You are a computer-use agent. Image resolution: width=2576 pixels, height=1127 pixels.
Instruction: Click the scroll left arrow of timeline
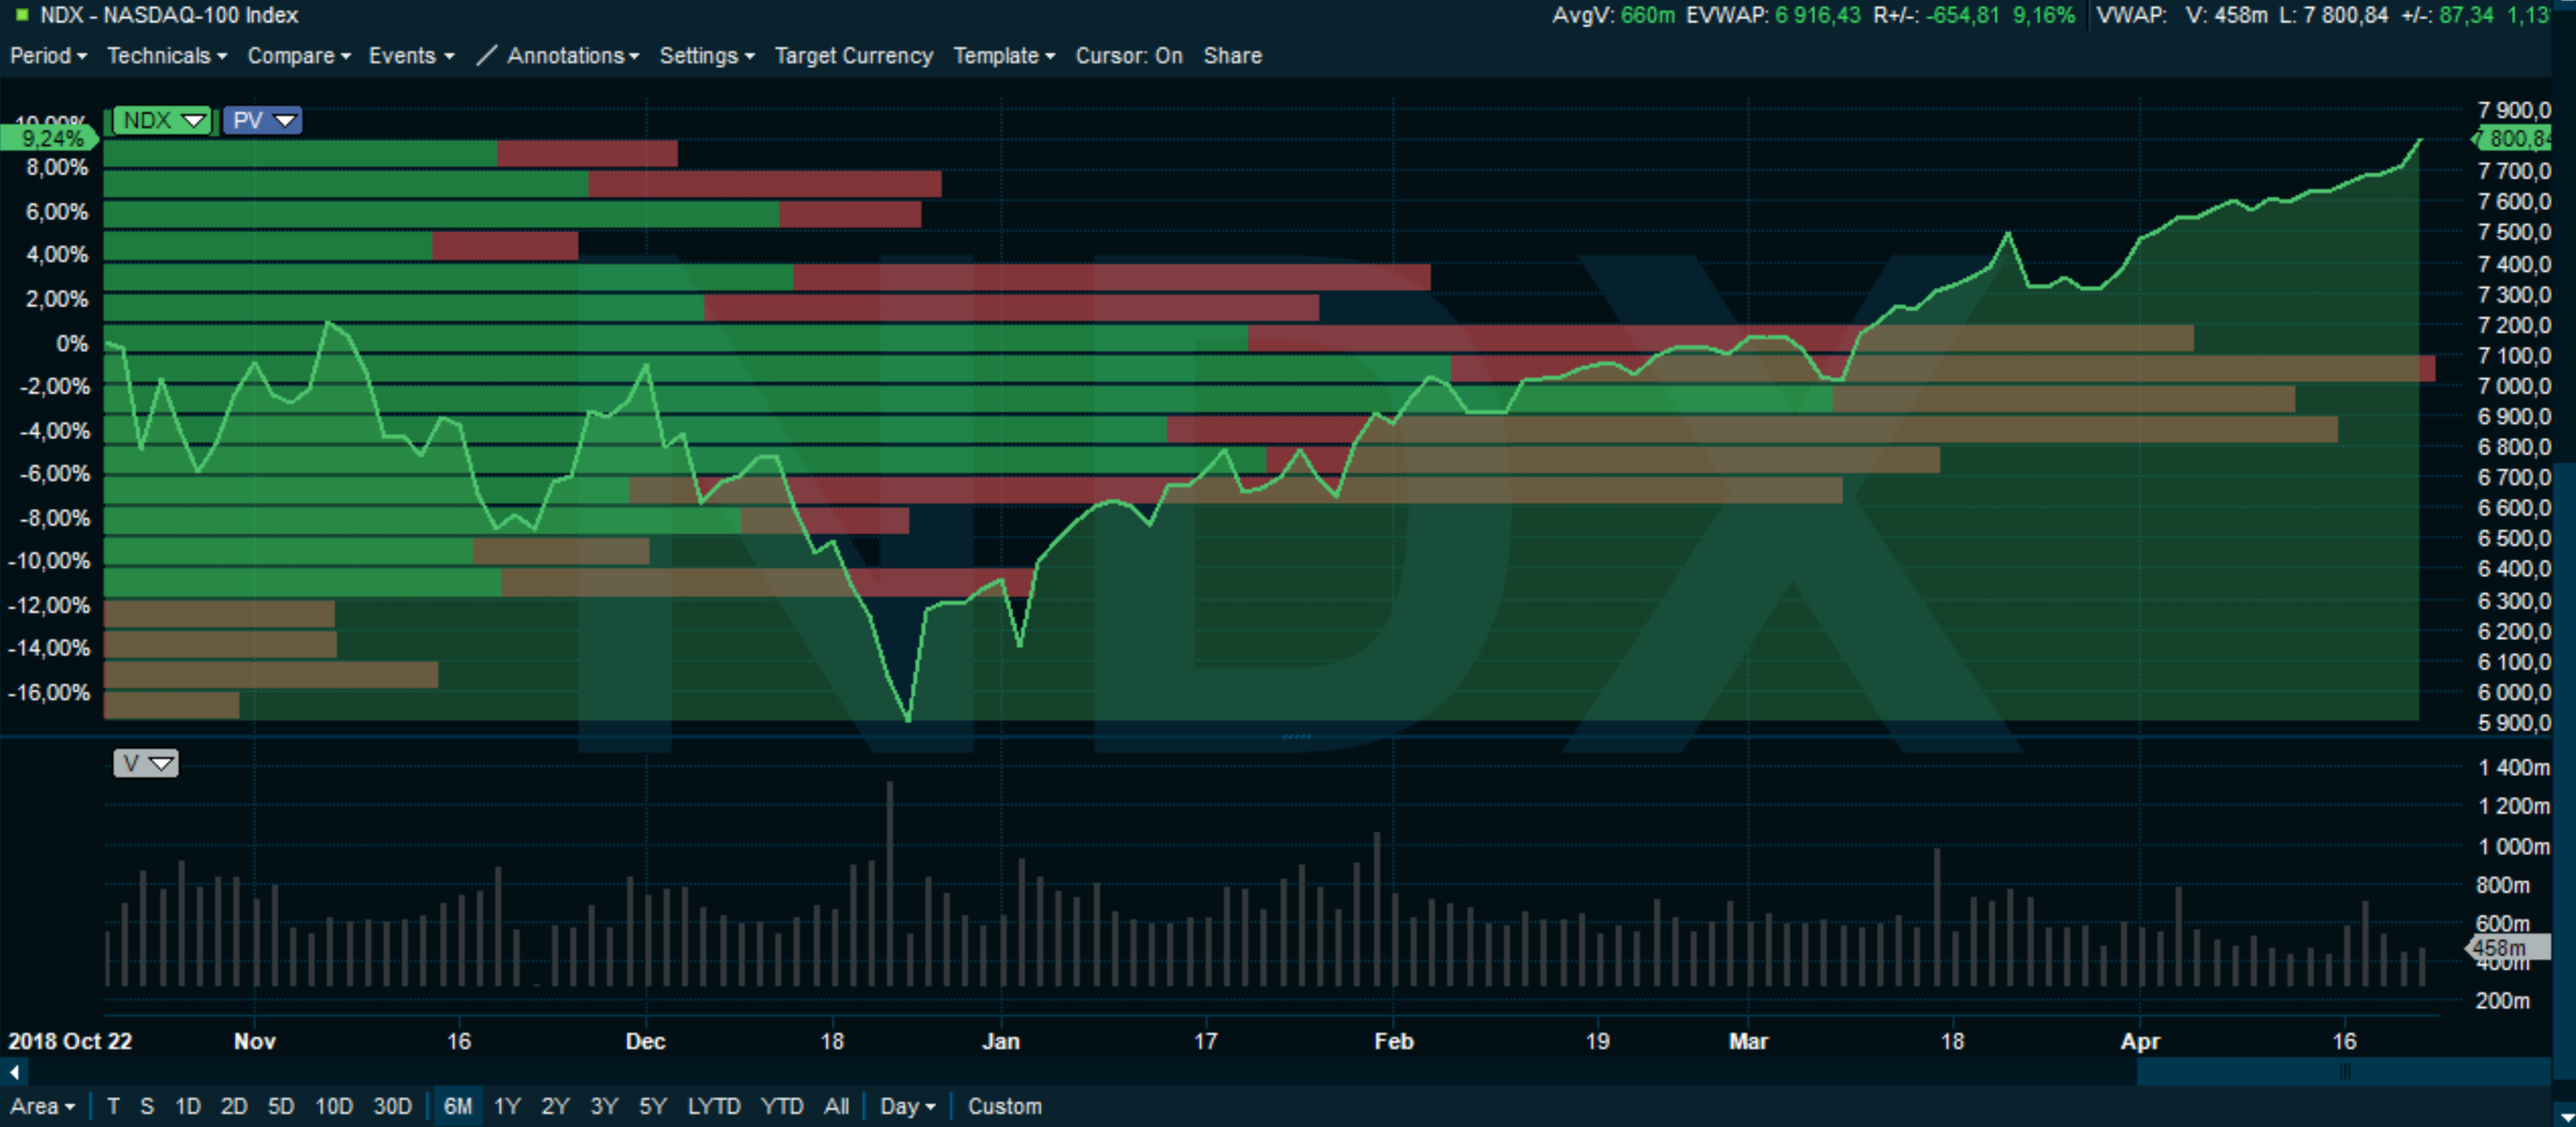click(x=14, y=1072)
